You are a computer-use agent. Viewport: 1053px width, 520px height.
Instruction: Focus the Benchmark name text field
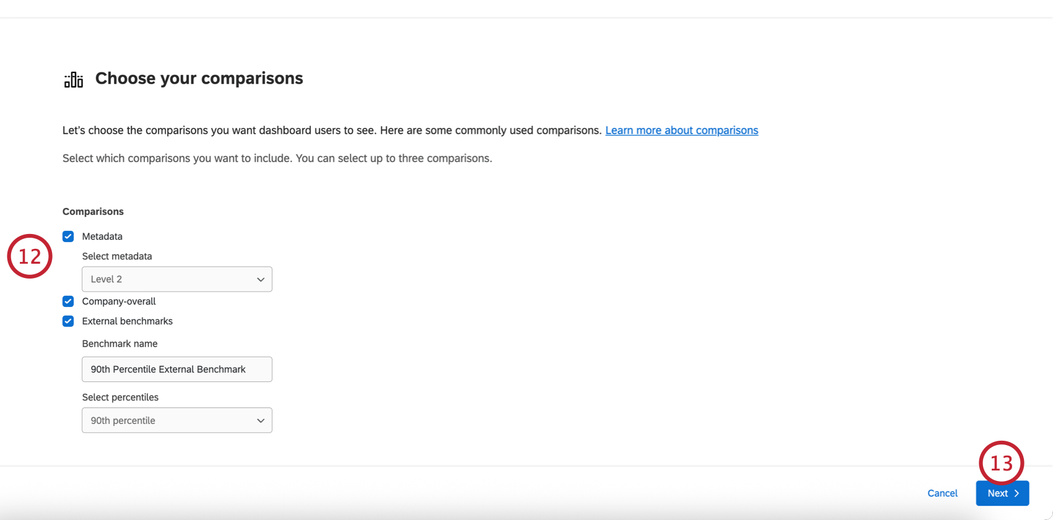(x=177, y=370)
